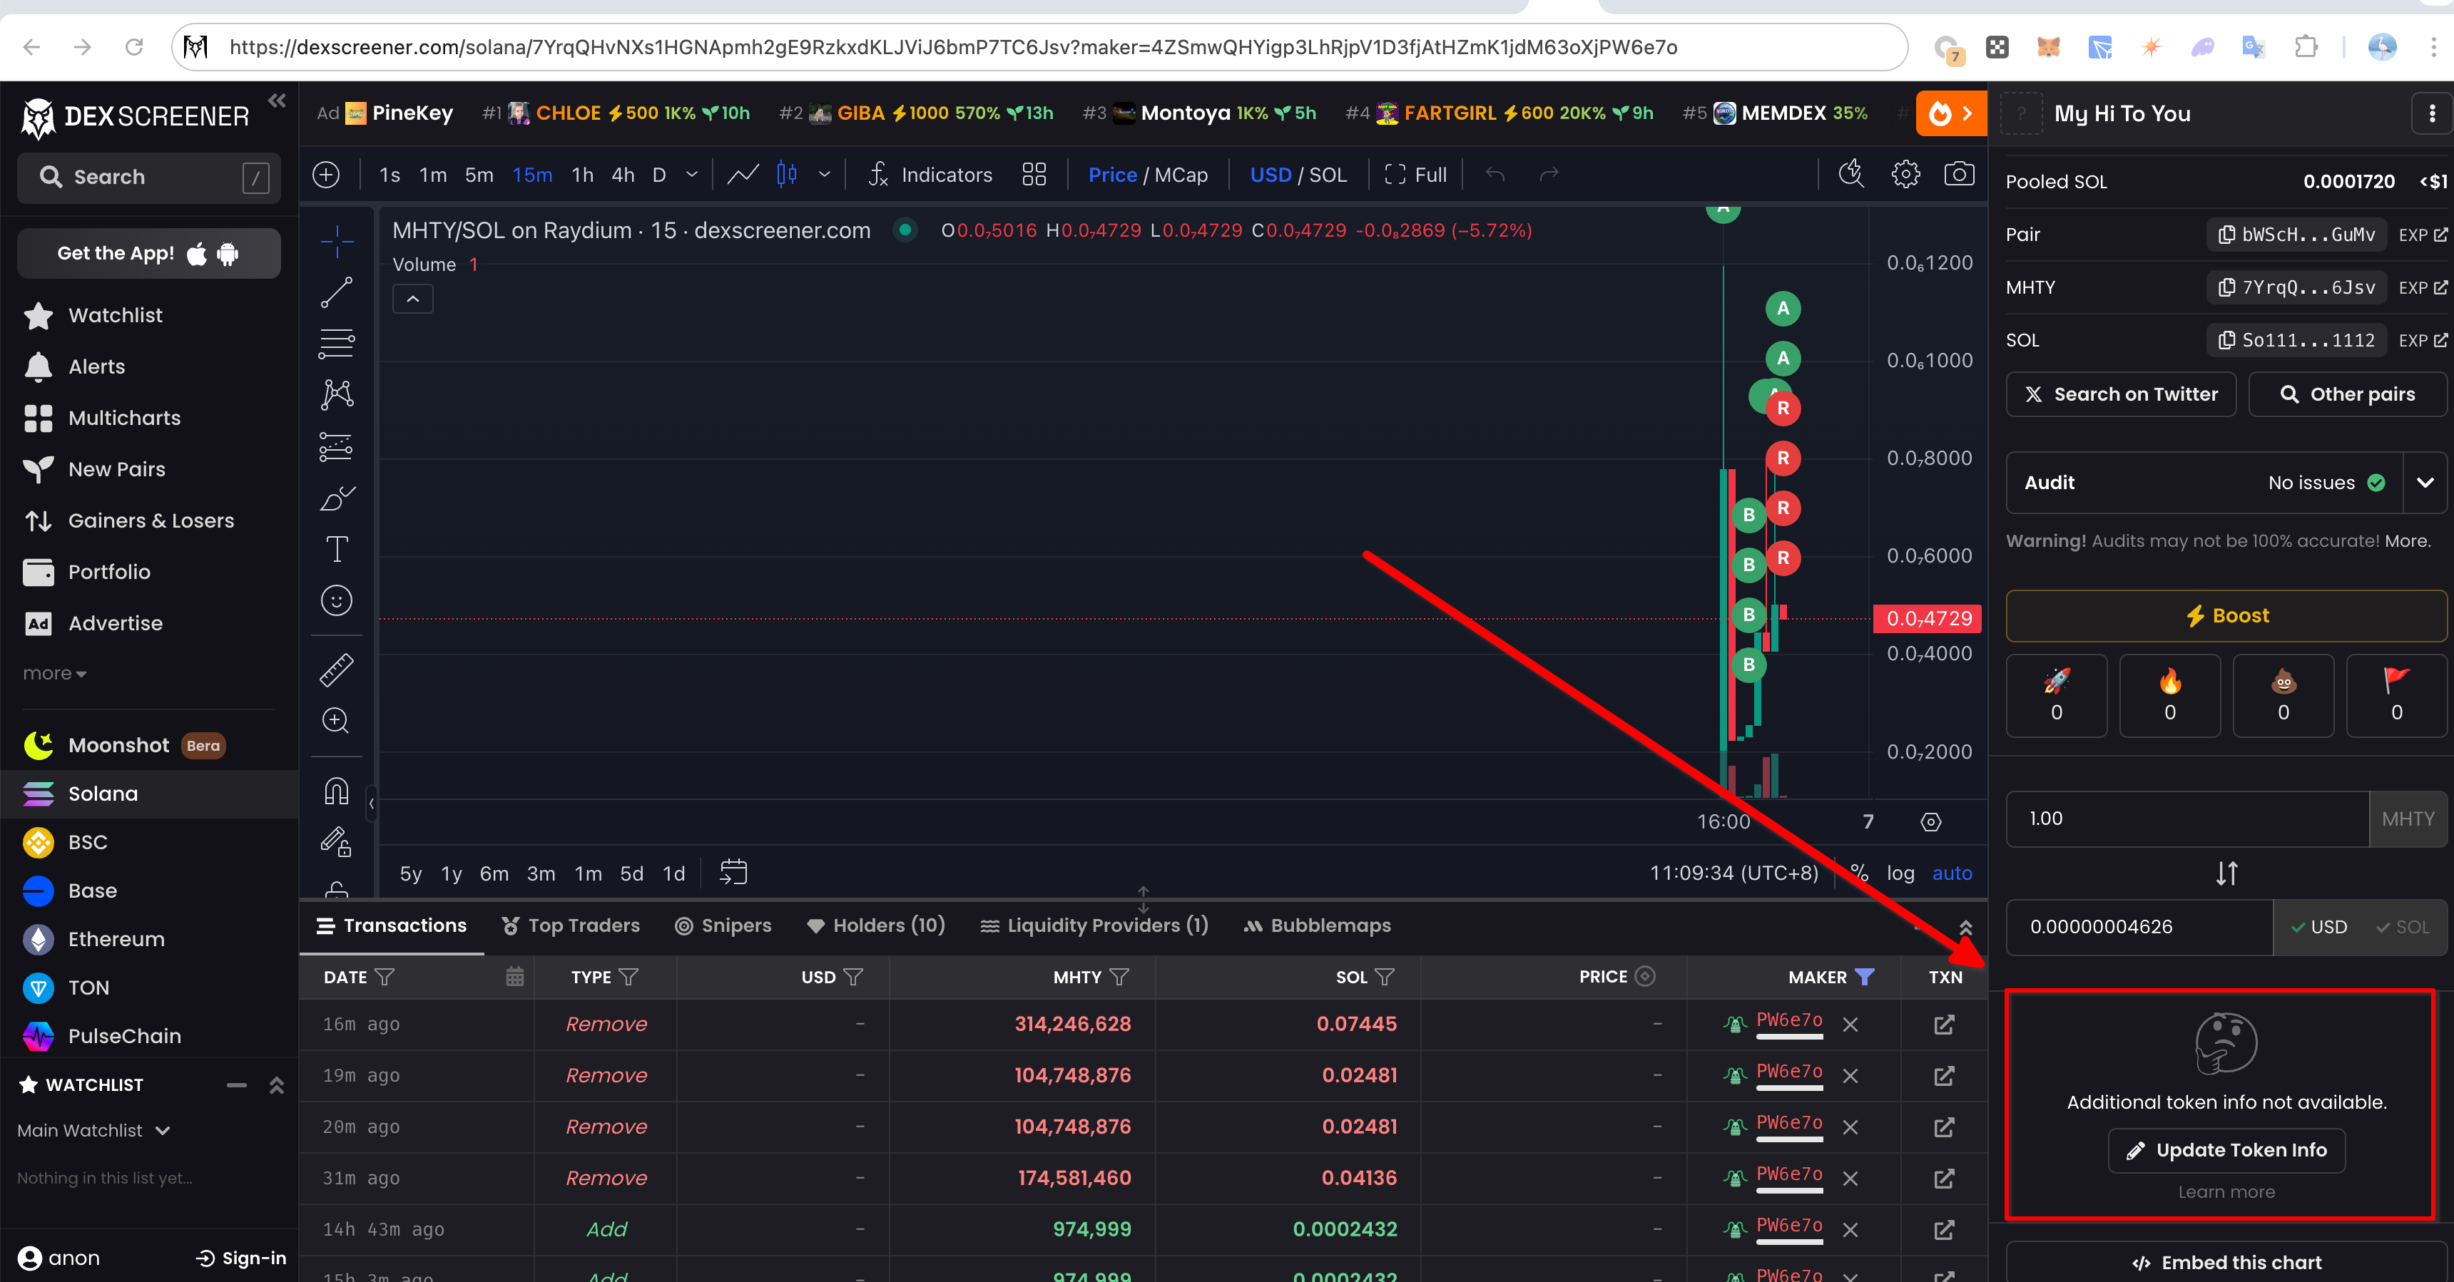Click the rocket reaction button

(2056, 695)
